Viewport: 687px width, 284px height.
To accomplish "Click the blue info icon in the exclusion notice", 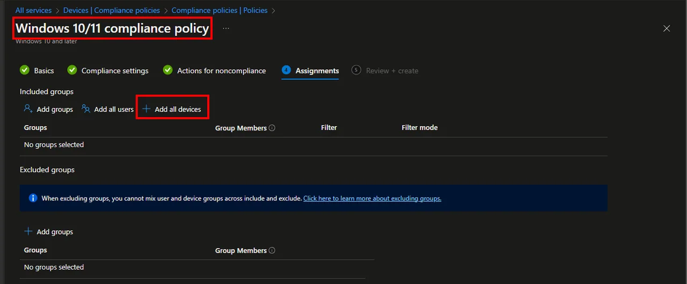I will pyautogui.click(x=33, y=198).
